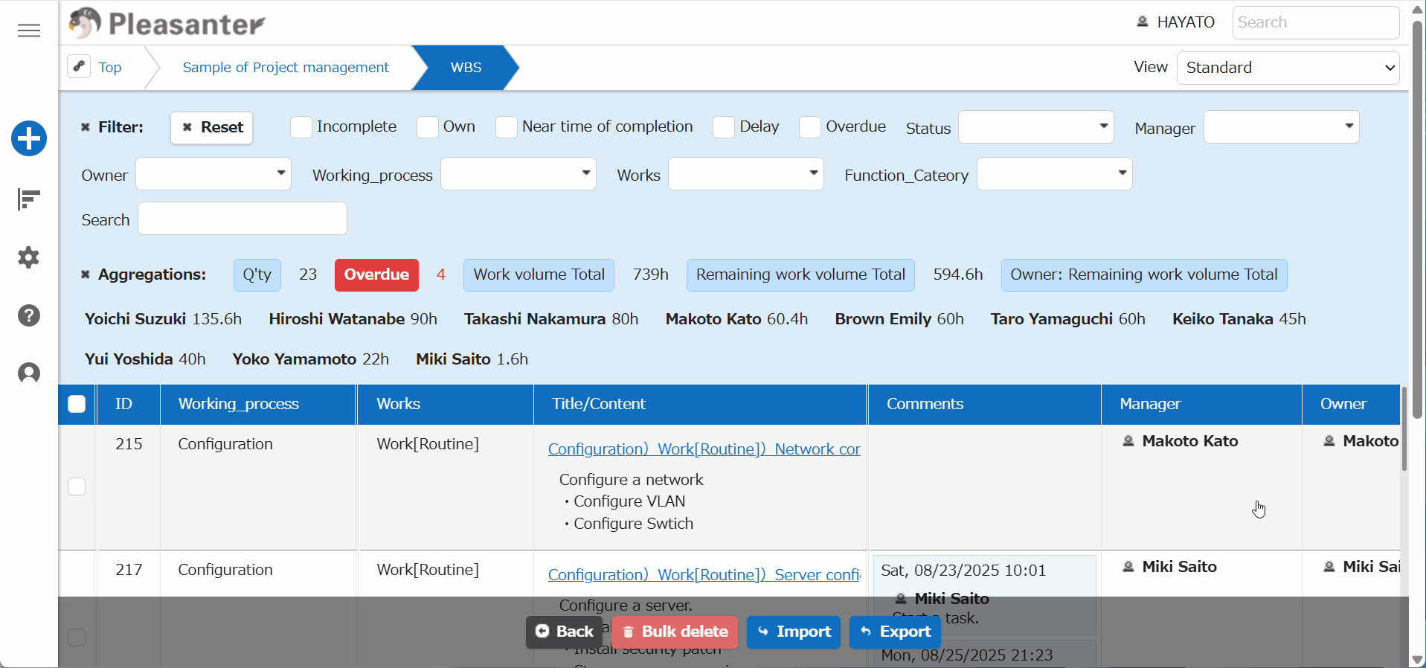This screenshot has width=1426, height=668.
Task: Click the filter Search text field
Action: point(243,219)
